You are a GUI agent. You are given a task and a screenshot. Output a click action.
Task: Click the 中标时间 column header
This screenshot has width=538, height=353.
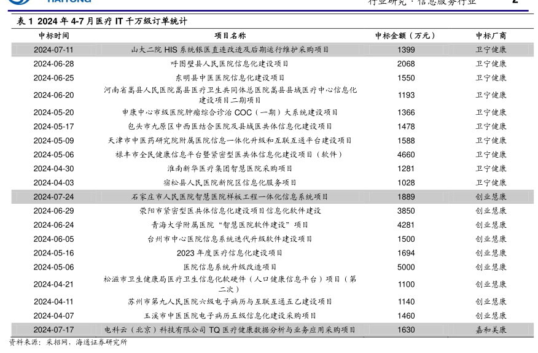(x=53, y=36)
